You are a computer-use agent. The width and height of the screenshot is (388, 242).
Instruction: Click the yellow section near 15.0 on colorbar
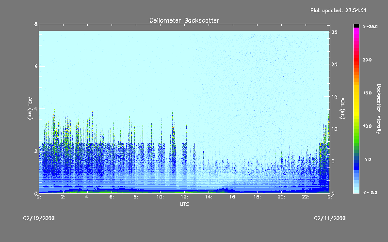tap(356, 93)
